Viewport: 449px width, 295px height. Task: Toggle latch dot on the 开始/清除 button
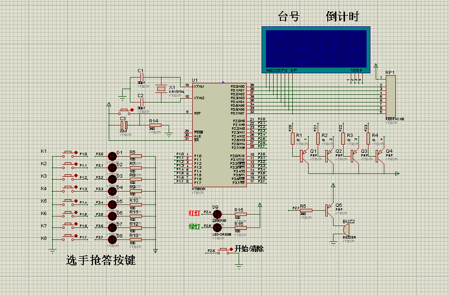click(x=231, y=250)
